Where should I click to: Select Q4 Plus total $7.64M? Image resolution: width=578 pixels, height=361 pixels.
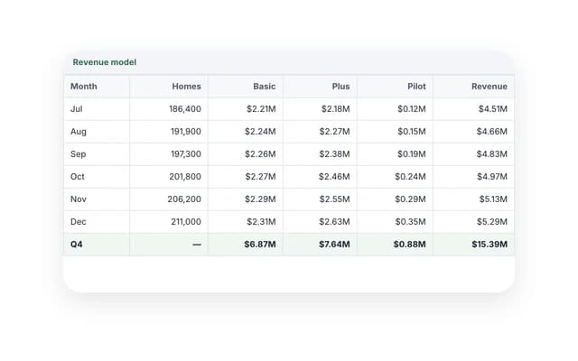[x=334, y=245]
